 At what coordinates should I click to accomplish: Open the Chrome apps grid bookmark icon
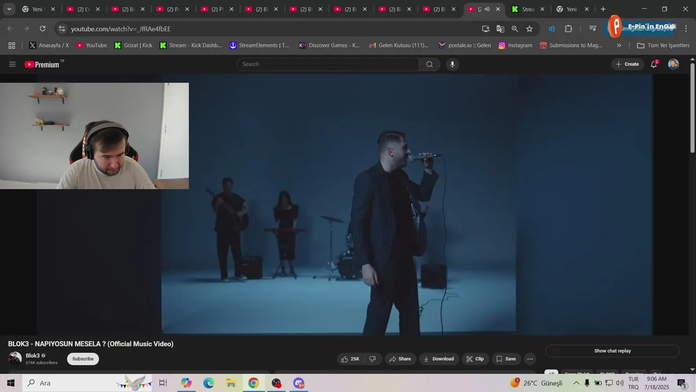(x=12, y=45)
